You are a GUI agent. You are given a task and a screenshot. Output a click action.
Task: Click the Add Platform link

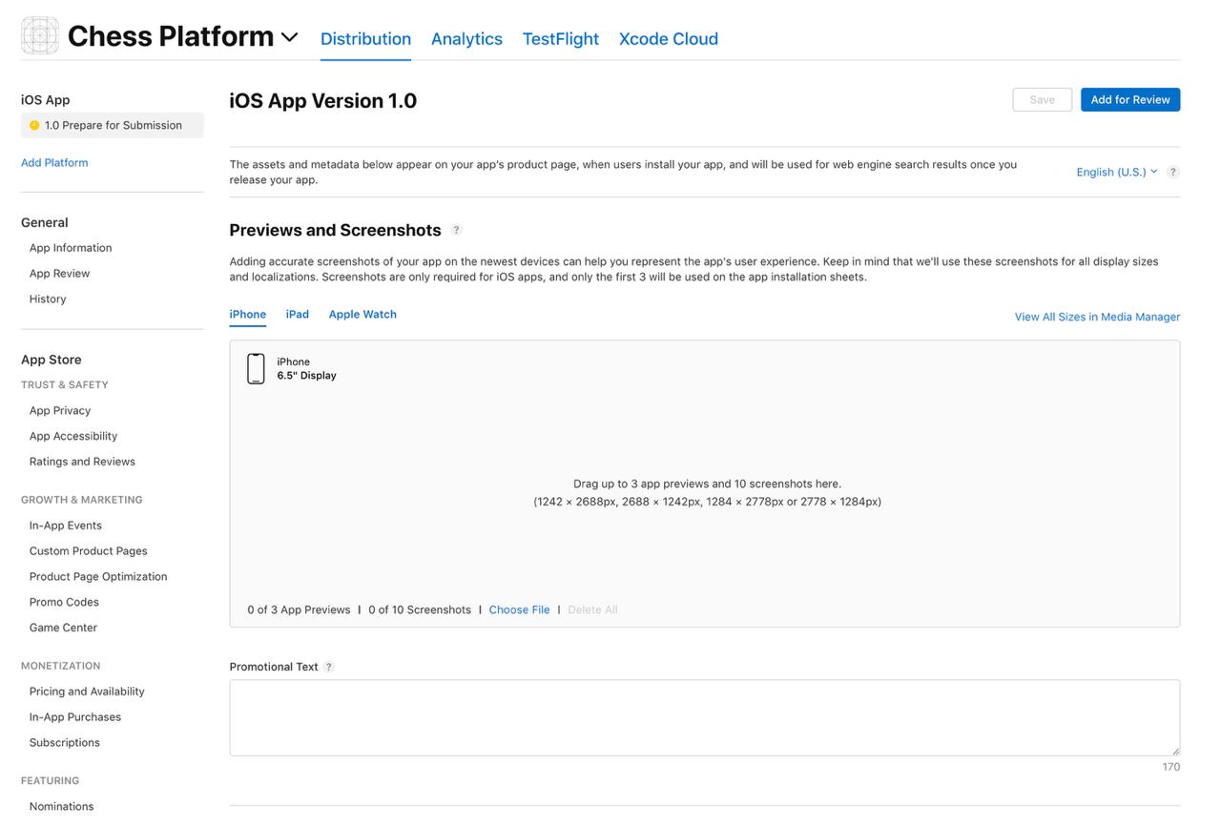click(x=54, y=163)
